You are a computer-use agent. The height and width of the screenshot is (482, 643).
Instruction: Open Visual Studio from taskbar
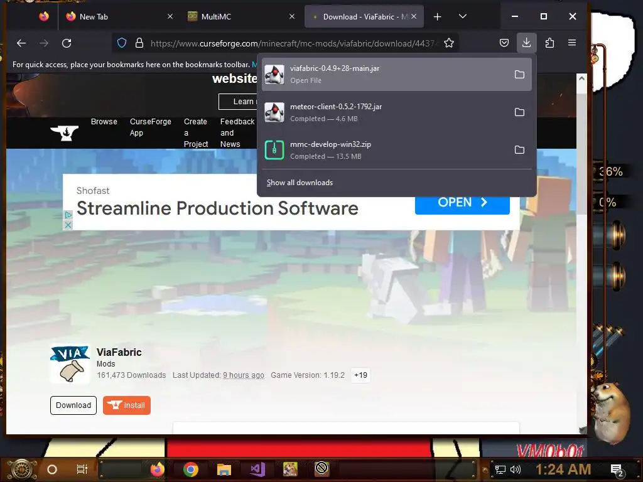(x=257, y=469)
